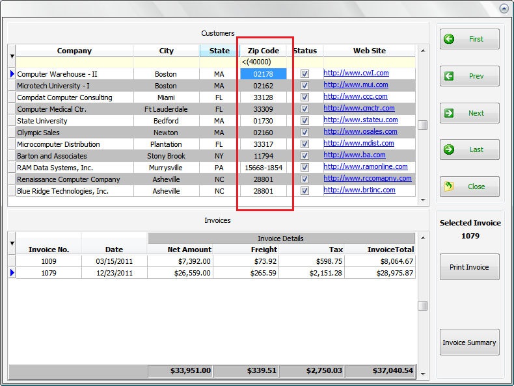Click the Zip Code filter field showing <(40000)
The height and width of the screenshot is (386, 514).
pyautogui.click(x=263, y=62)
